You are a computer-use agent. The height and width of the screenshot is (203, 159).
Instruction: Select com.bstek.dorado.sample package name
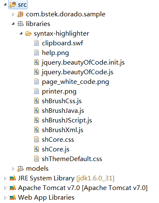point(66,14)
